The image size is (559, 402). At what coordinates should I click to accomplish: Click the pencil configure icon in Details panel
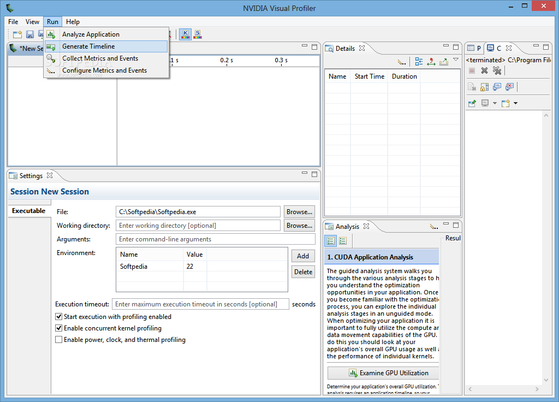(402, 62)
